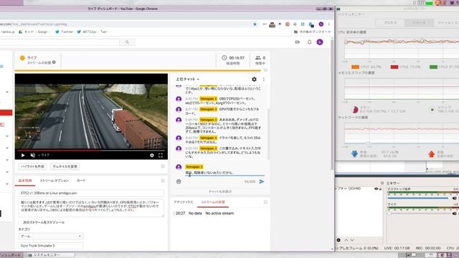Open YouTube notifications bell
459x258 pixels.
[x=309, y=42]
